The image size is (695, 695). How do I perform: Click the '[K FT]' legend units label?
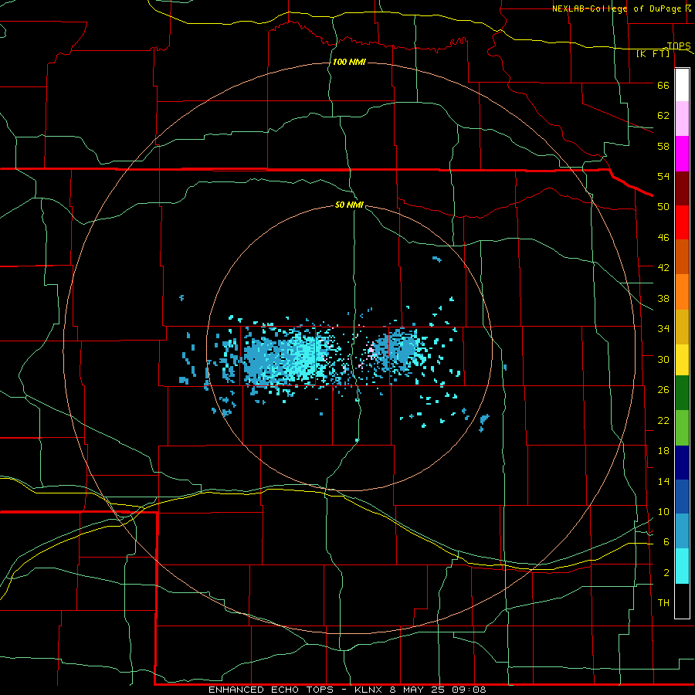(x=653, y=53)
